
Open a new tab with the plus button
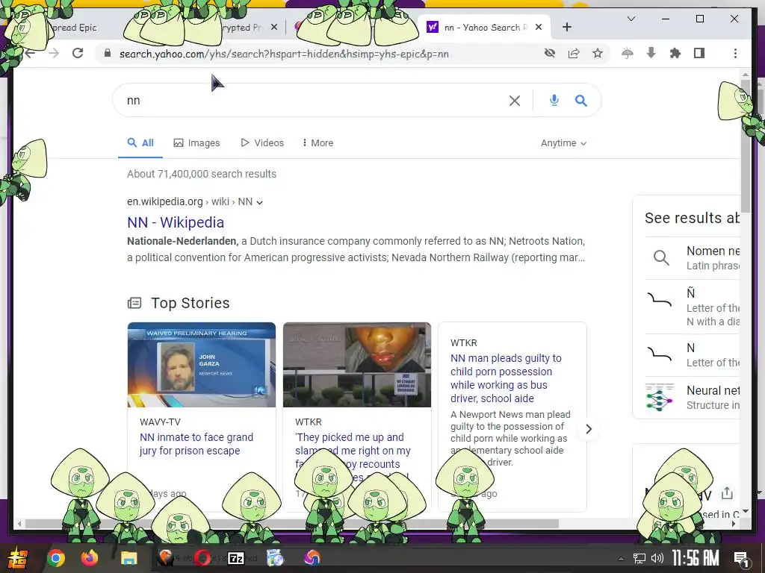click(x=567, y=28)
